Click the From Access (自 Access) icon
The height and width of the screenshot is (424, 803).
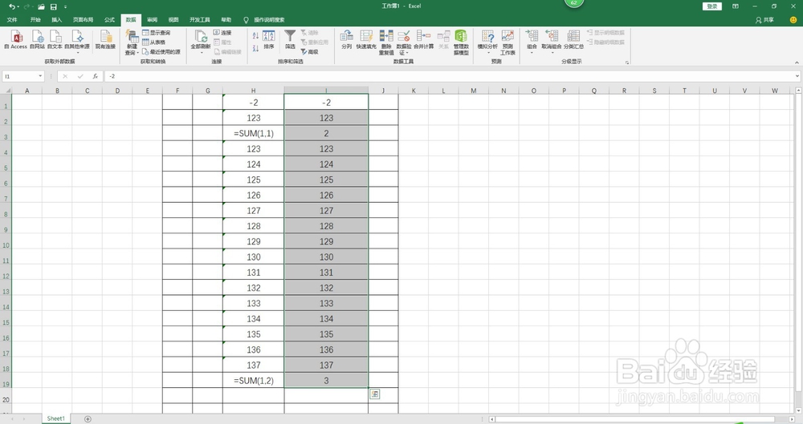pos(16,39)
